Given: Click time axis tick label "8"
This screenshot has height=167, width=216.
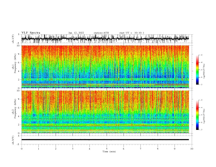Looking at the screenshot, I should (158, 149).
